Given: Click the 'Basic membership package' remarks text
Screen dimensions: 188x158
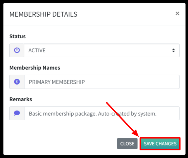Looking at the screenshot, I should [x=61, y=114].
